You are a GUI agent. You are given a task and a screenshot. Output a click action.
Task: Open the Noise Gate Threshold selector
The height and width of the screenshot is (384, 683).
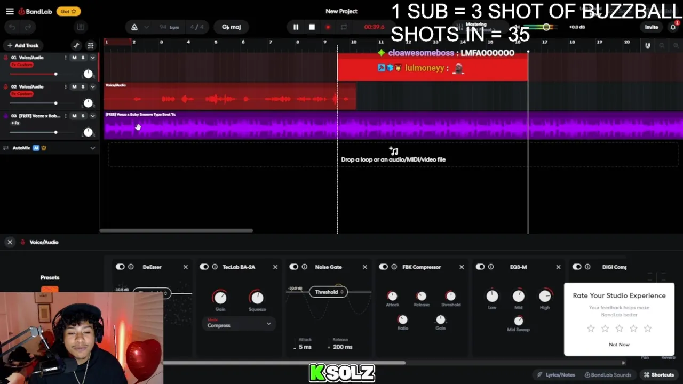click(x=328, y=292)
